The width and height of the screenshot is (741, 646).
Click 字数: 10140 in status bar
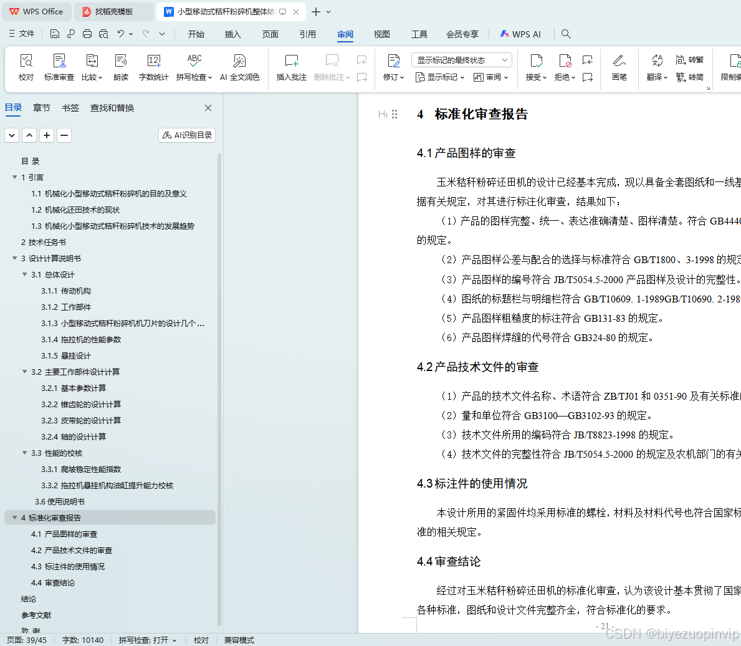(x=83, y=640)
